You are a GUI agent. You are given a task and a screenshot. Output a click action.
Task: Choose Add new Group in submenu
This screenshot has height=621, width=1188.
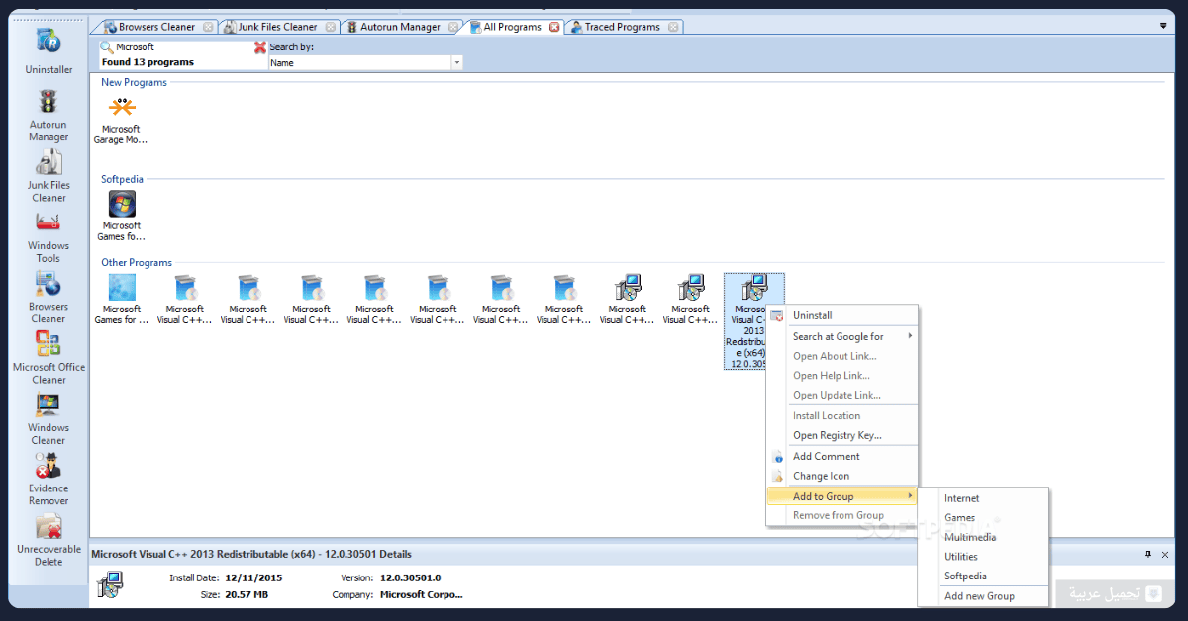click(982, 596)
